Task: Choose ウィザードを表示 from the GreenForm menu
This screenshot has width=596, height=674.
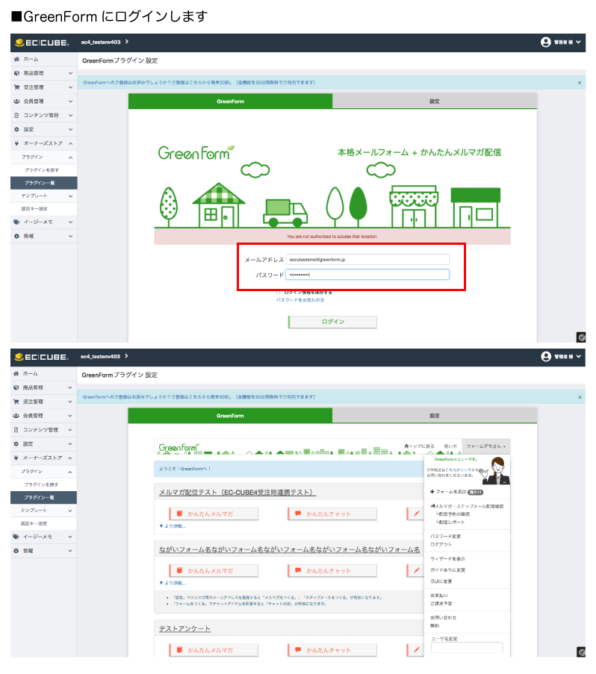Action: pos(447,559)
